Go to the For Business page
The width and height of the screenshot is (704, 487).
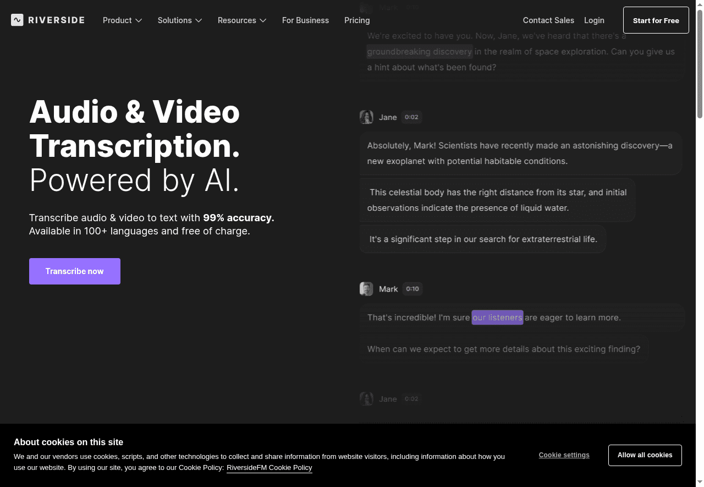305,20
